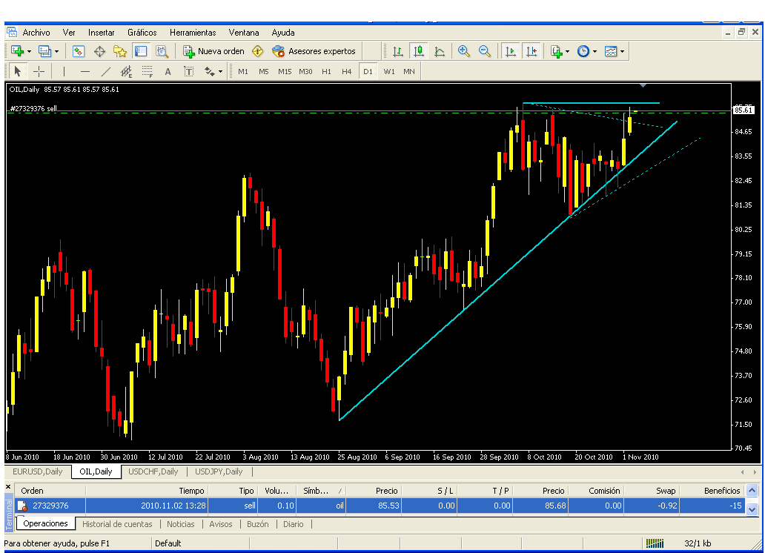765x553 pixels.
Task: Switch to the USDCHF,Daily chart tab
Action: click(153, 471)
